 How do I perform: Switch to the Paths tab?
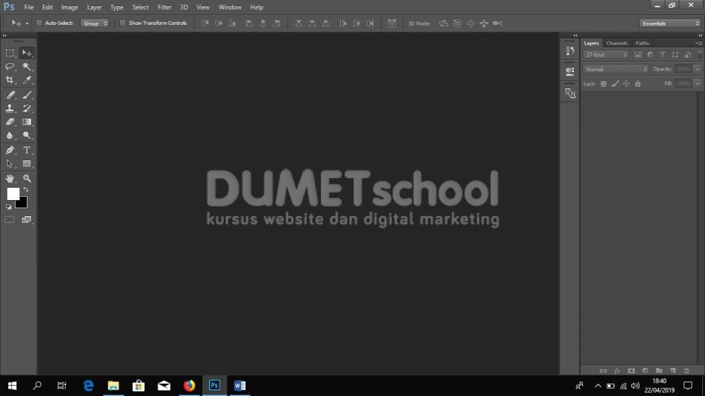642,43
